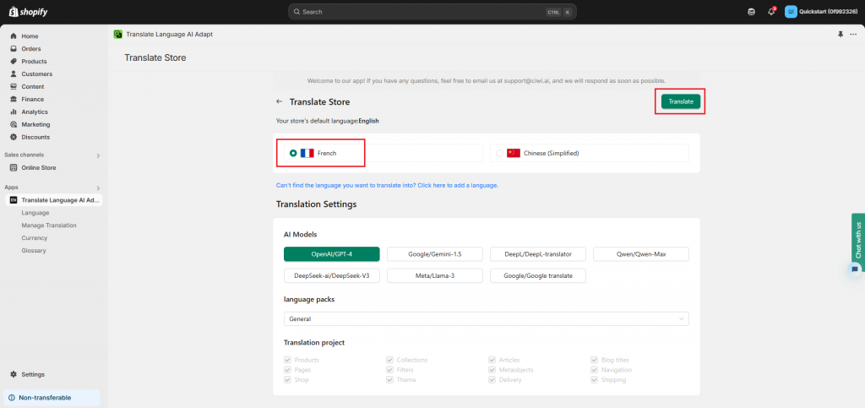865x408 pixels.
Task: Open the language packs General dropdown
Action: coord(487,319)
